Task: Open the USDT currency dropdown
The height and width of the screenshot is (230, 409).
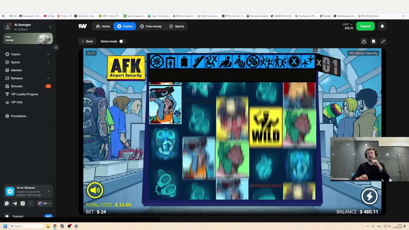Action: click(348, 24)
